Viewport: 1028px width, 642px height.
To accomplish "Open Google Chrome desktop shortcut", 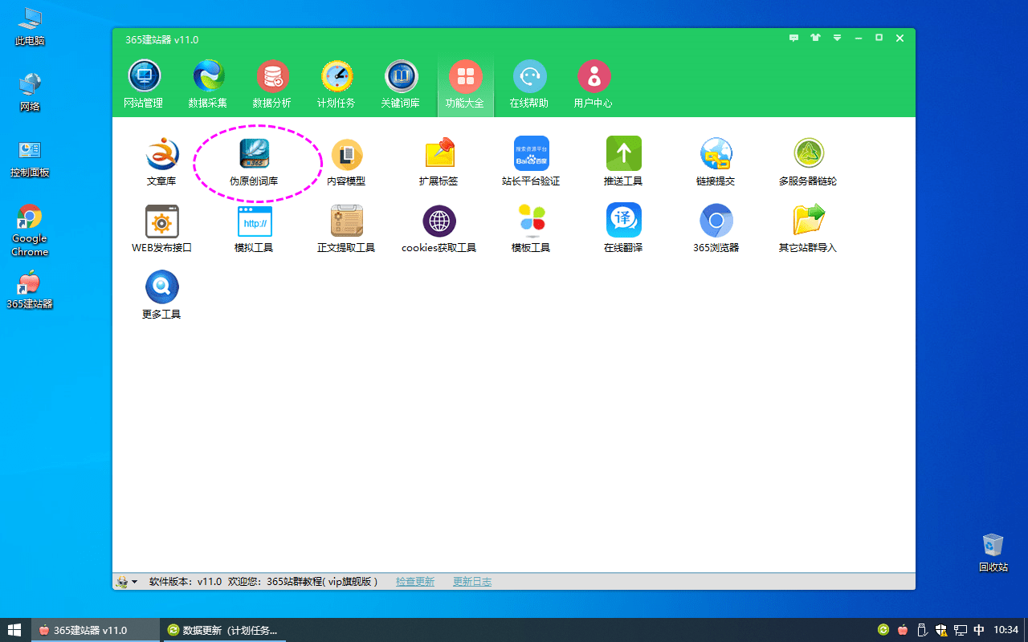I will point(30,230).
